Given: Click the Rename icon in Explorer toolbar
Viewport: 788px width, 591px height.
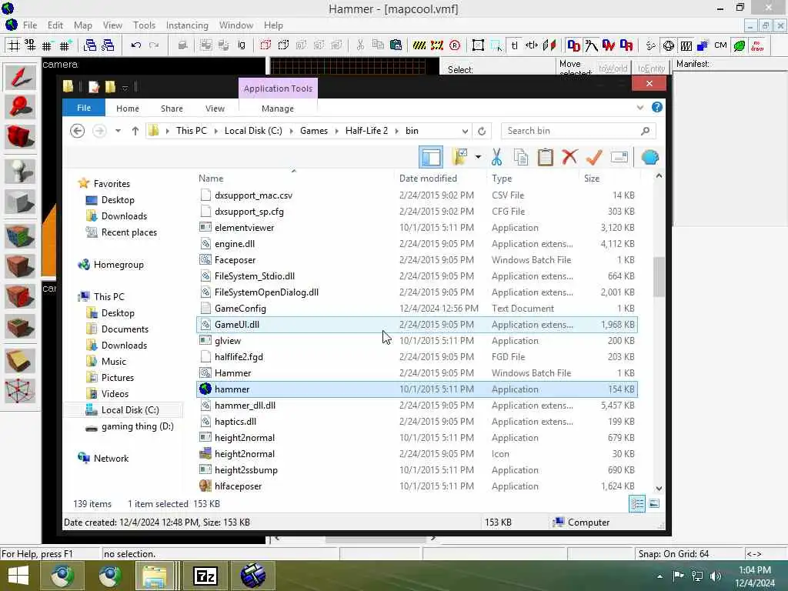Looking at the screenshot, I should coord(619,157).
